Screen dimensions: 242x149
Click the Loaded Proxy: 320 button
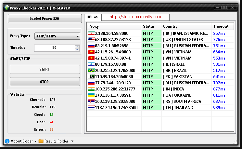[45, 19]
